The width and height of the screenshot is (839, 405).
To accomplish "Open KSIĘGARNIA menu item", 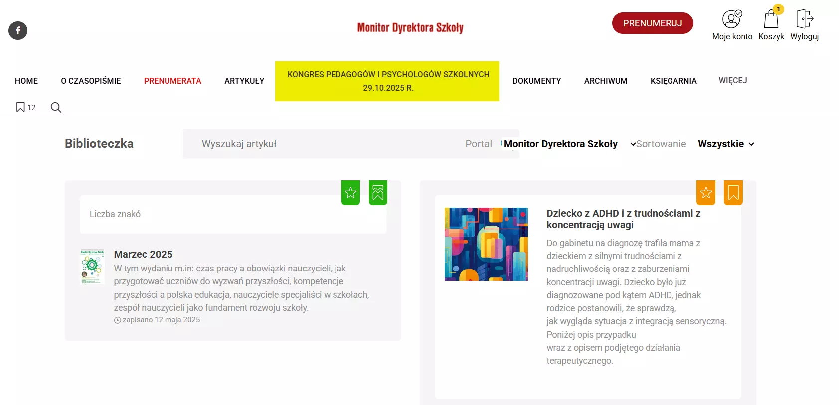I will (x=673, y=81).
